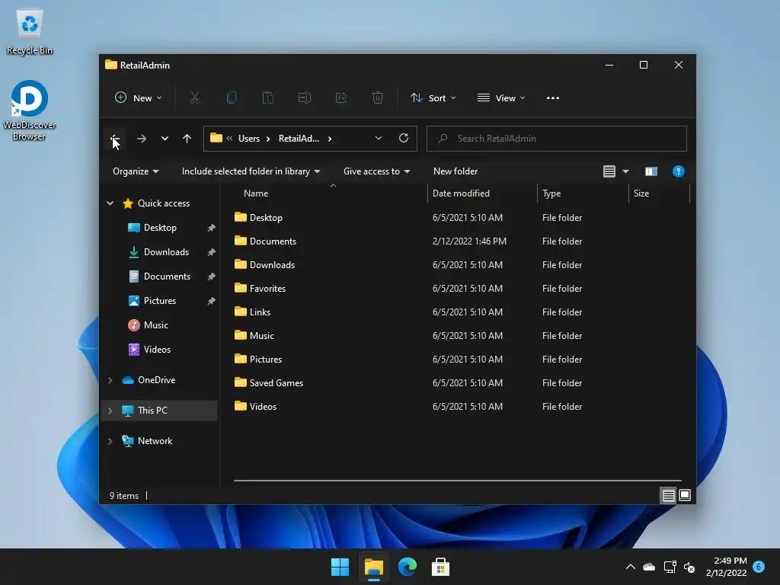Open the clock and date flyout
Viewport: 780px width, 585px height.
point(726,567)
